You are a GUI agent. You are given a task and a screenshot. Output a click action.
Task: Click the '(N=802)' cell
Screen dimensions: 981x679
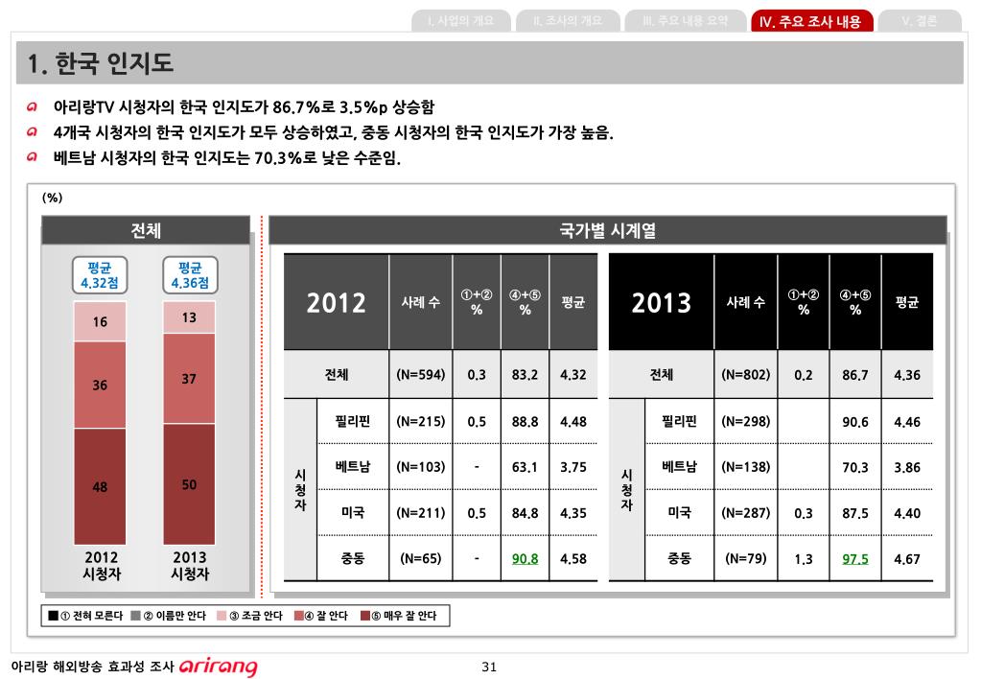pos(746,375)
